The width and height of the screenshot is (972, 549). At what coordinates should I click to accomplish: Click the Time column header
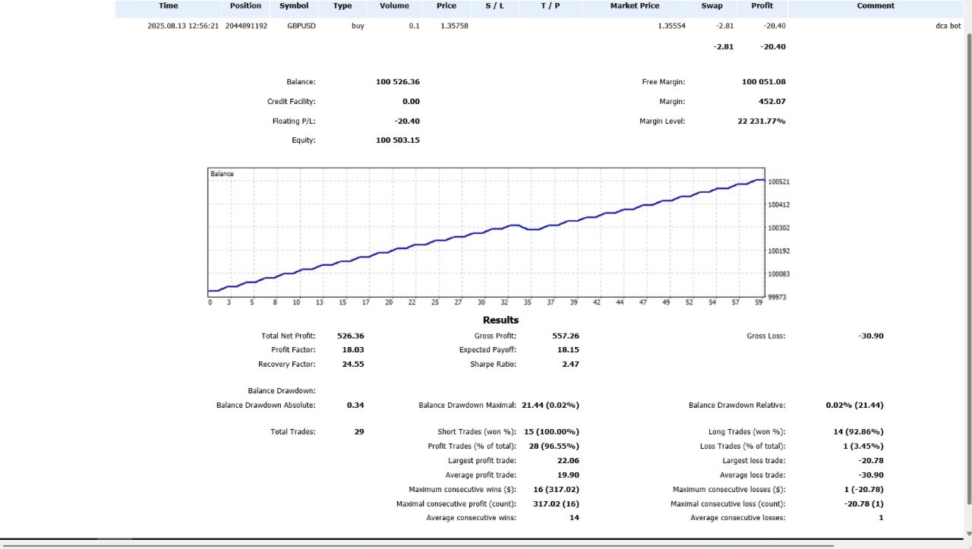point(169,6)
